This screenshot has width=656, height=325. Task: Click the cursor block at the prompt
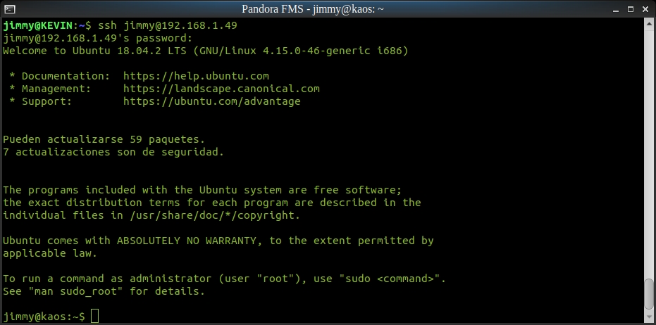tap(95, 317)
